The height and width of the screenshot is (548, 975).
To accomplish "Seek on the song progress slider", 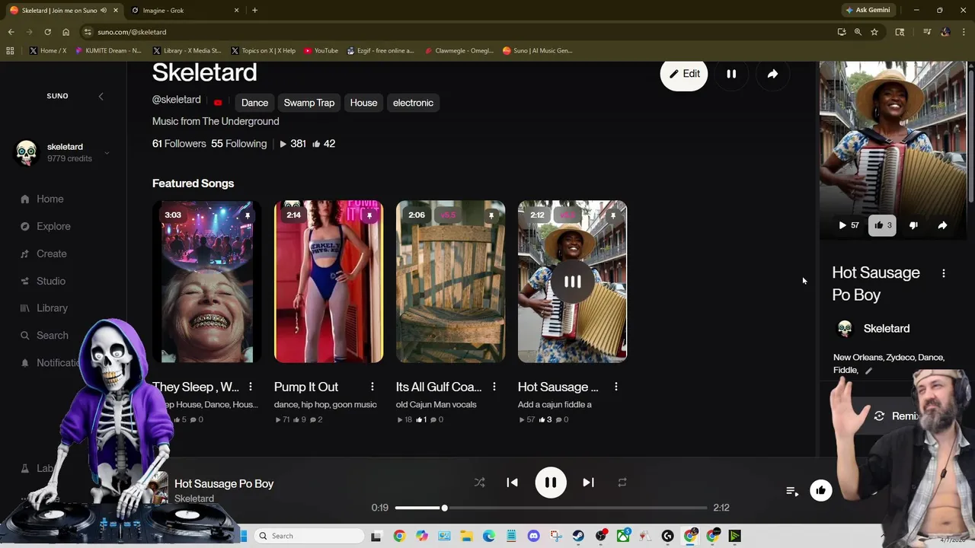I will tap(551, 508).
